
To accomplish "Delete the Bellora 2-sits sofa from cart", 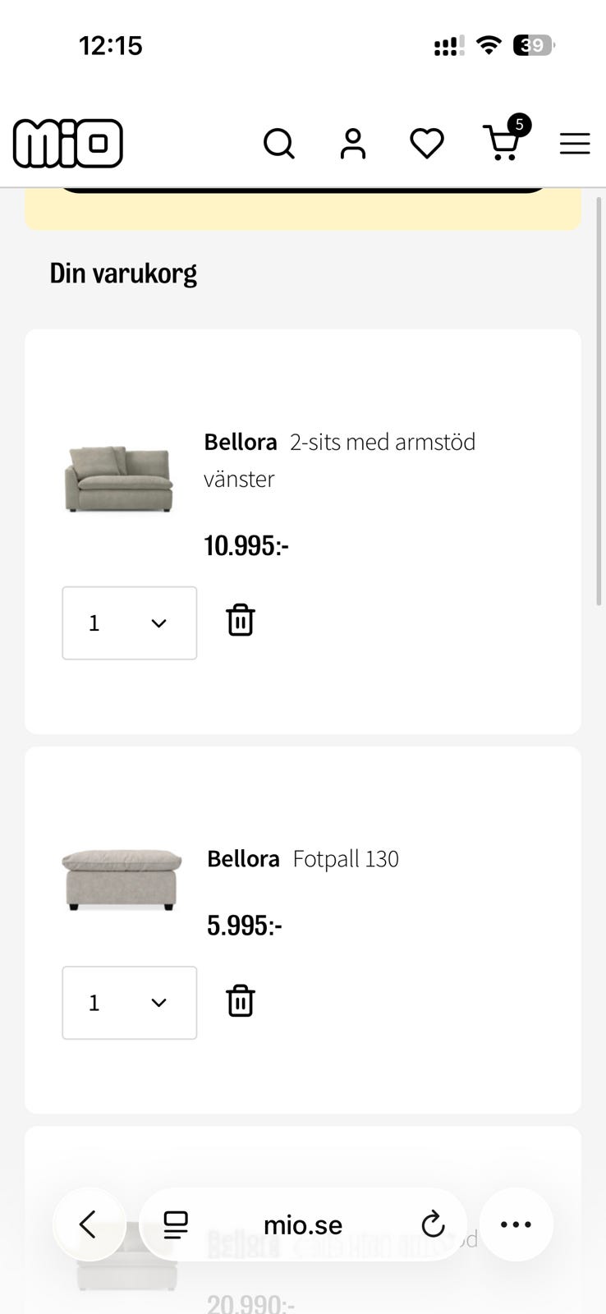I will coord(241,620).
